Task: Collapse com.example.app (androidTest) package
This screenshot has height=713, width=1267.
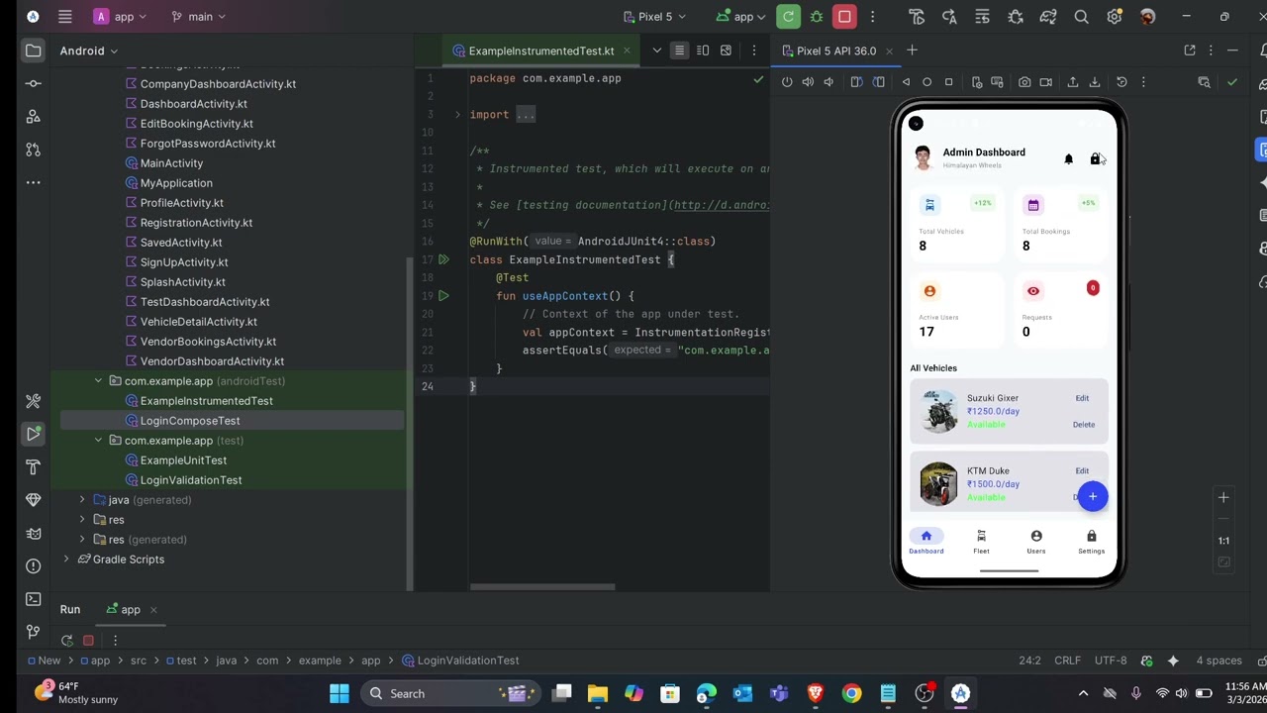Action: click(x=98, y=381)
